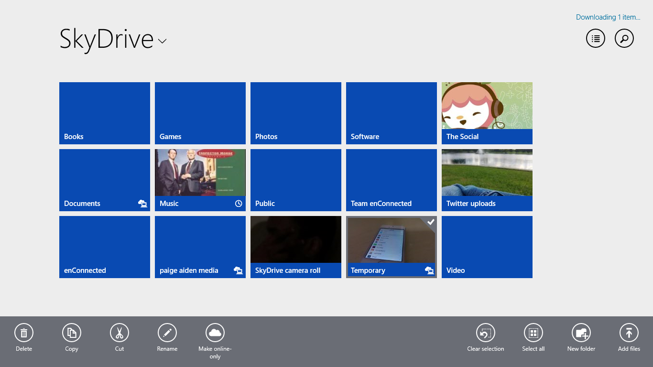The height and width of the screenshot is (367, 653).
Task: Click the Select all icon
Action: 533,333
